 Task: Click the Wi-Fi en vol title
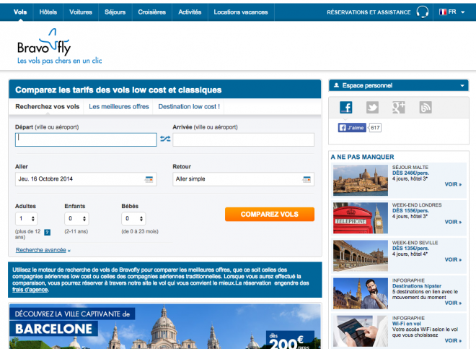tap(407, 324)
